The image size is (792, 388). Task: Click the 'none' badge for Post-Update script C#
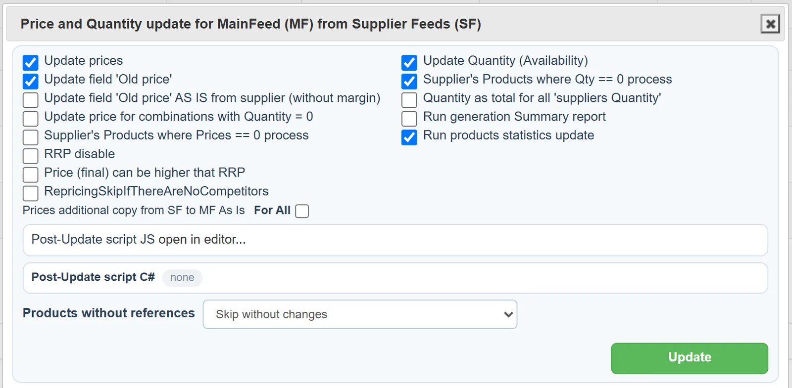point(182,278)
